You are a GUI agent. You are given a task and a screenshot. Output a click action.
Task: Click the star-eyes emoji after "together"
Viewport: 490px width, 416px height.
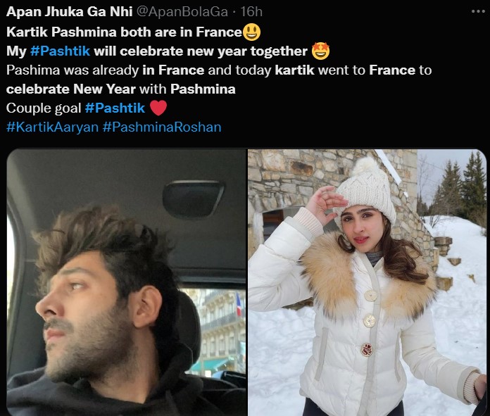click(320, 51)
